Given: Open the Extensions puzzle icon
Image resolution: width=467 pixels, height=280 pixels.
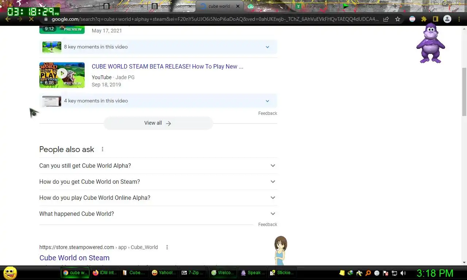Looking at the screenshot, I should pos(424,19).
